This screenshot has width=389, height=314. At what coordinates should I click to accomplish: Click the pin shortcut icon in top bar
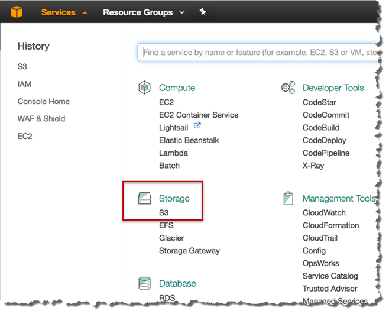tap(203, 12)
